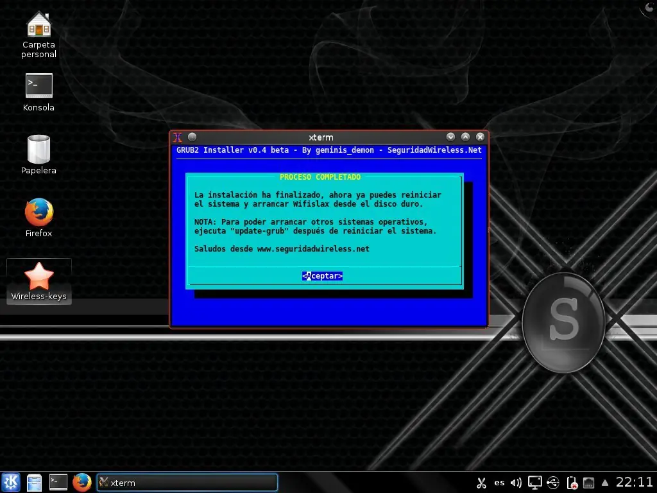Open the network ethernet tray icon
657x493 pixels.
[589, 483]
